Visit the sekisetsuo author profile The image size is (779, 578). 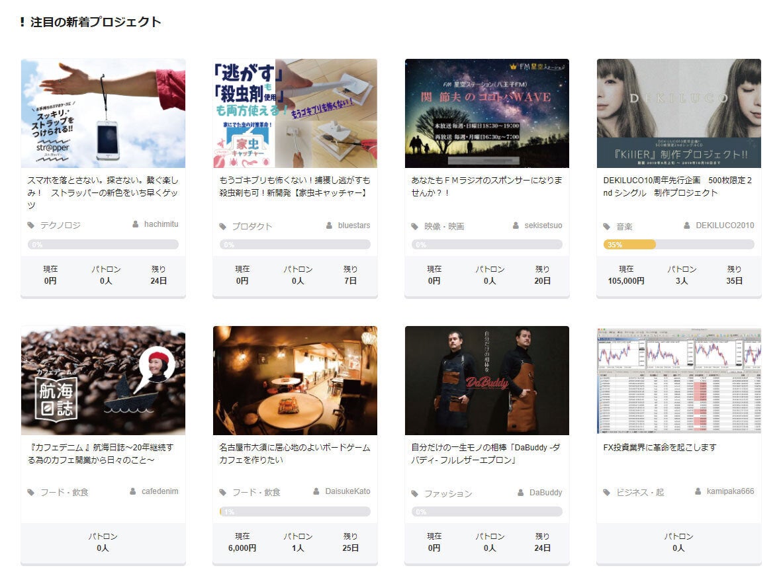tap(543, 226)
